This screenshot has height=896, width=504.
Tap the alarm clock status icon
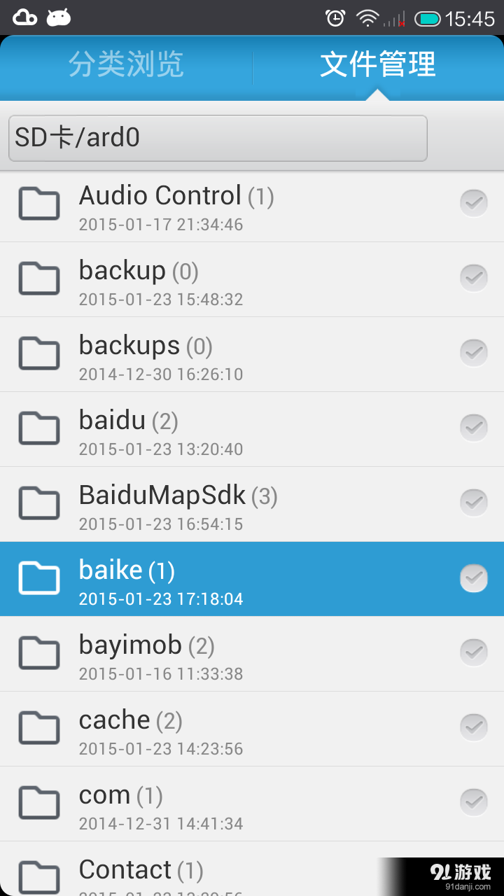[x=336, y=18]
